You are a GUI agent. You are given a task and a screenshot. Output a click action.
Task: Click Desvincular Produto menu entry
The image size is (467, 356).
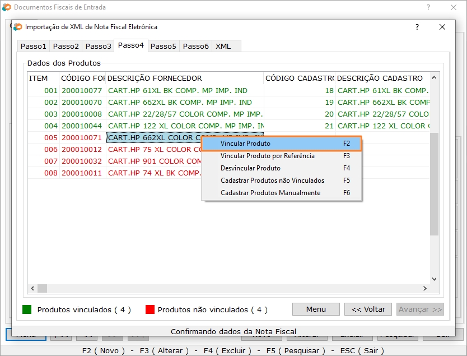pyautogui.click(x=250, y=168)
